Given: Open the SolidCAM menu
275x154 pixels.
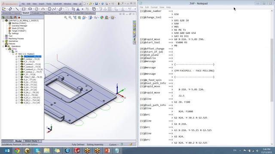Looking at the screenshot, I should click(x=57, y=4).
